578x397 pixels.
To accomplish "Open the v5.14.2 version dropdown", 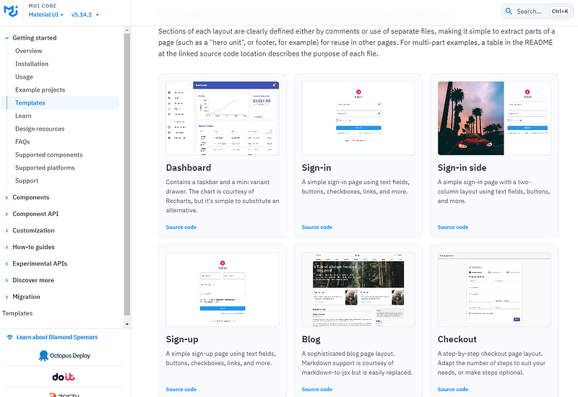I will [85, 14].
